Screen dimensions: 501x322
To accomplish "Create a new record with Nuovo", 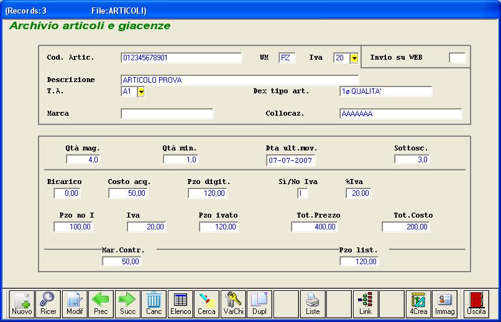I will coord(22,304).
